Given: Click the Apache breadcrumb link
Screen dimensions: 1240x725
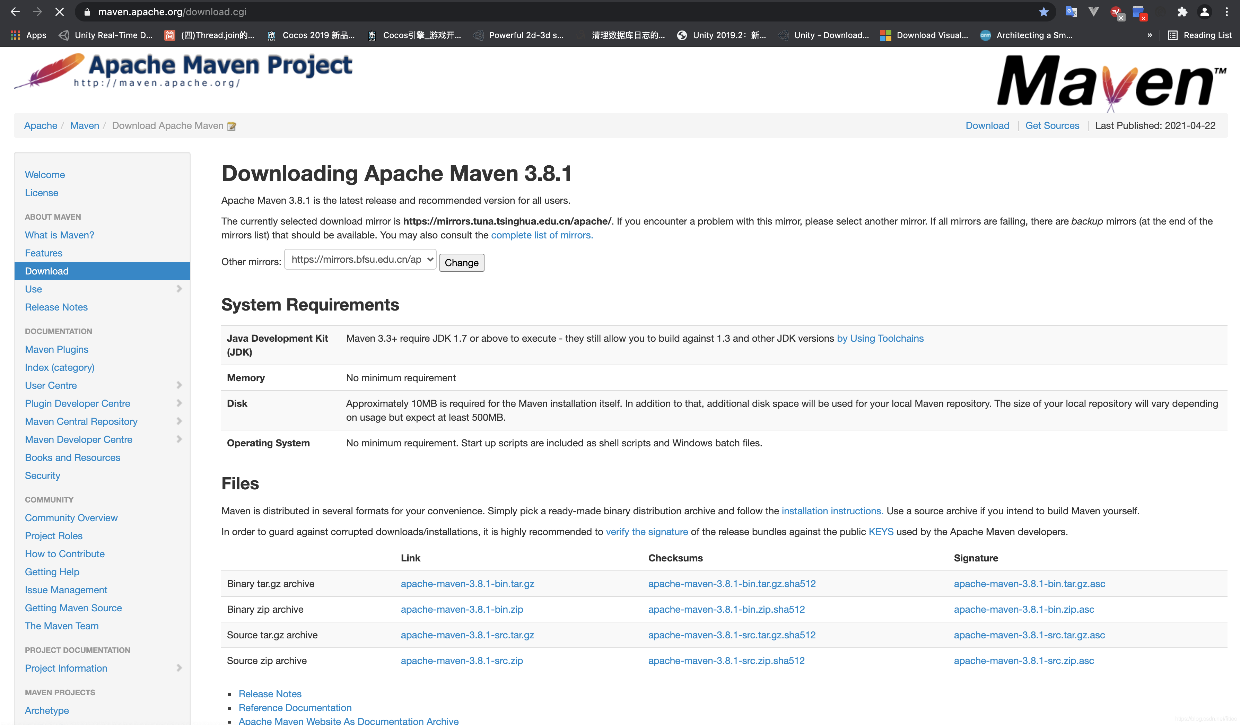Looking at the screenshot, I should 41,125.
